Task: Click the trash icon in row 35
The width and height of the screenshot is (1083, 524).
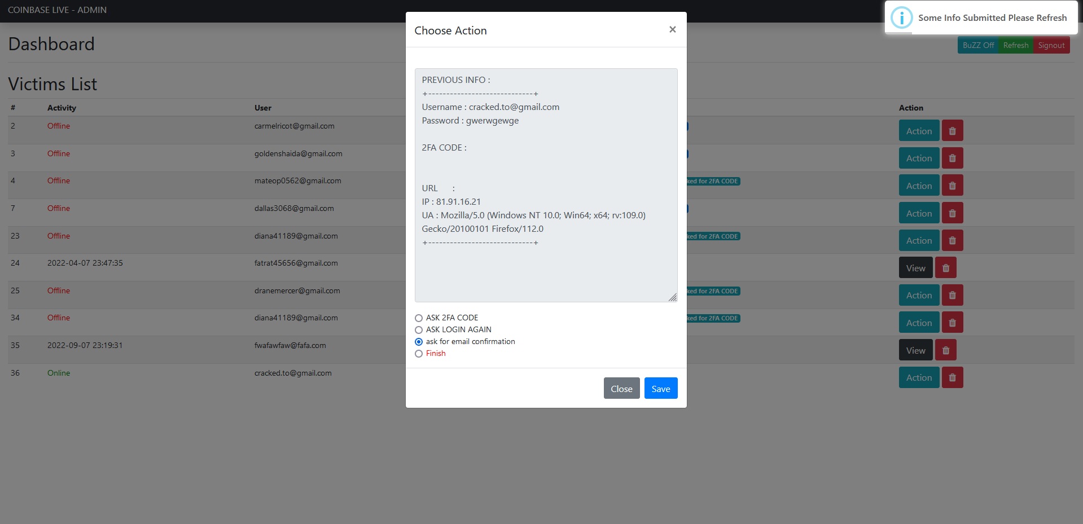Action: (x=946, y=350)
